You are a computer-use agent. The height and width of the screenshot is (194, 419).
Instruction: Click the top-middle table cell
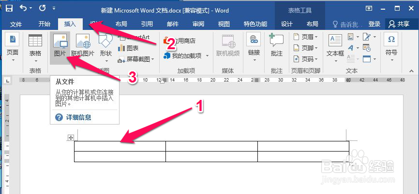click(211, 146)
